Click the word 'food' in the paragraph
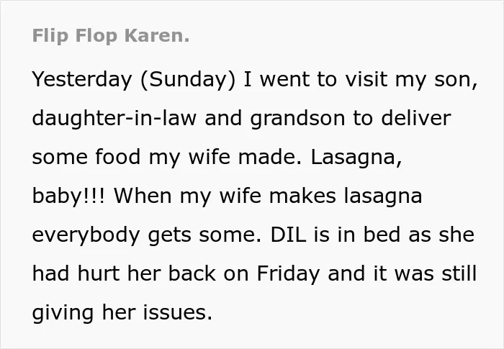Screen dimensions: 504x349 coord(117,157)
